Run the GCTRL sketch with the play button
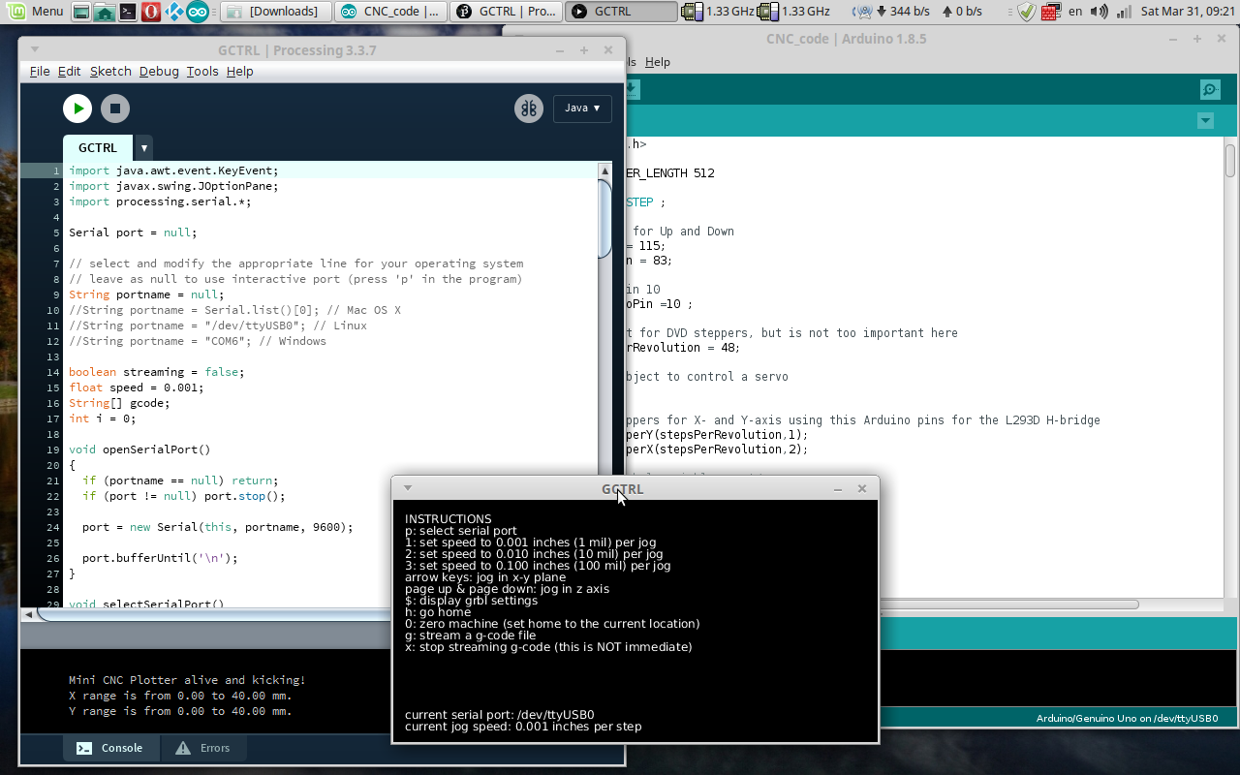The image size is (1240, 775). (77, 108)
